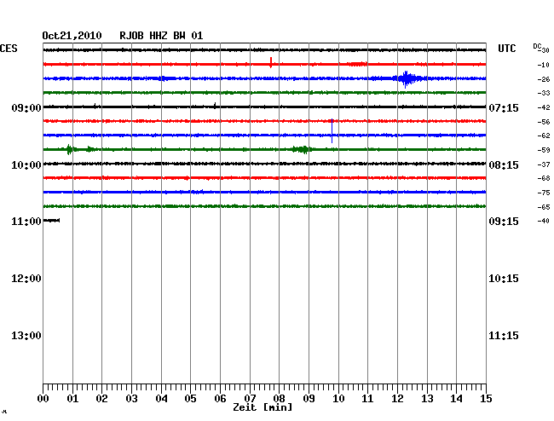
Task: Click the DC offset value -62
Action: pyautogui.click(x=544, y=136)
